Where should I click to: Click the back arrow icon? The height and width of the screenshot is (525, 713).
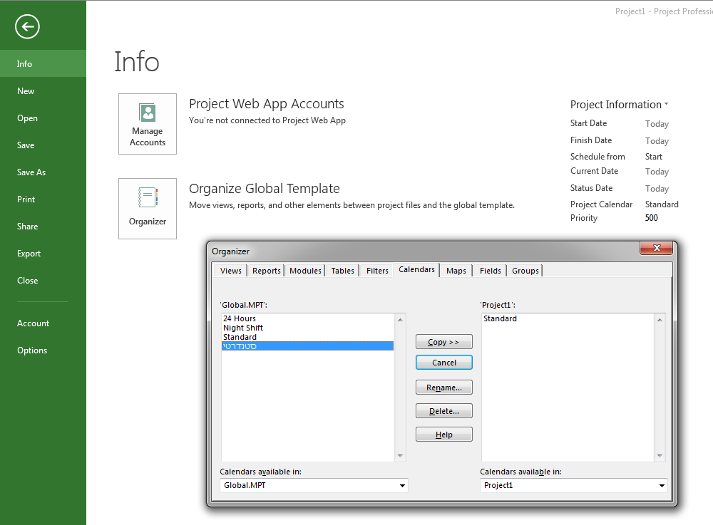pos(27,27)
